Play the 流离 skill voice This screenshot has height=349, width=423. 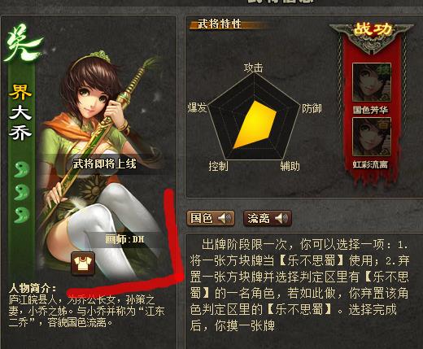click(268, 218)
